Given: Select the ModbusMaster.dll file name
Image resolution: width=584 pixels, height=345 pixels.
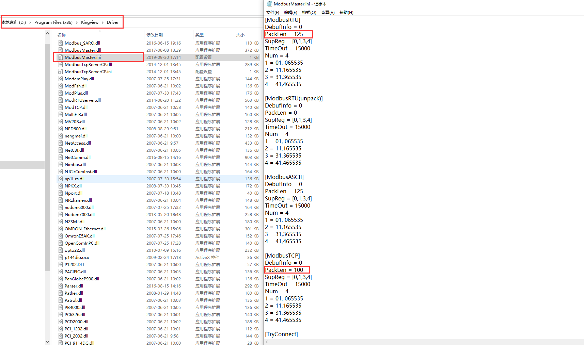Looking at the screenshot, I should click(x=83, y=50).
